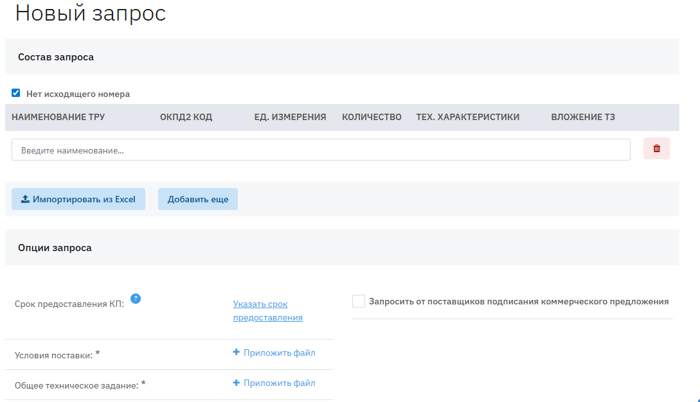700x402 pixels.
Task: Click the Наименование ТРУ column header
Action: 58,117
